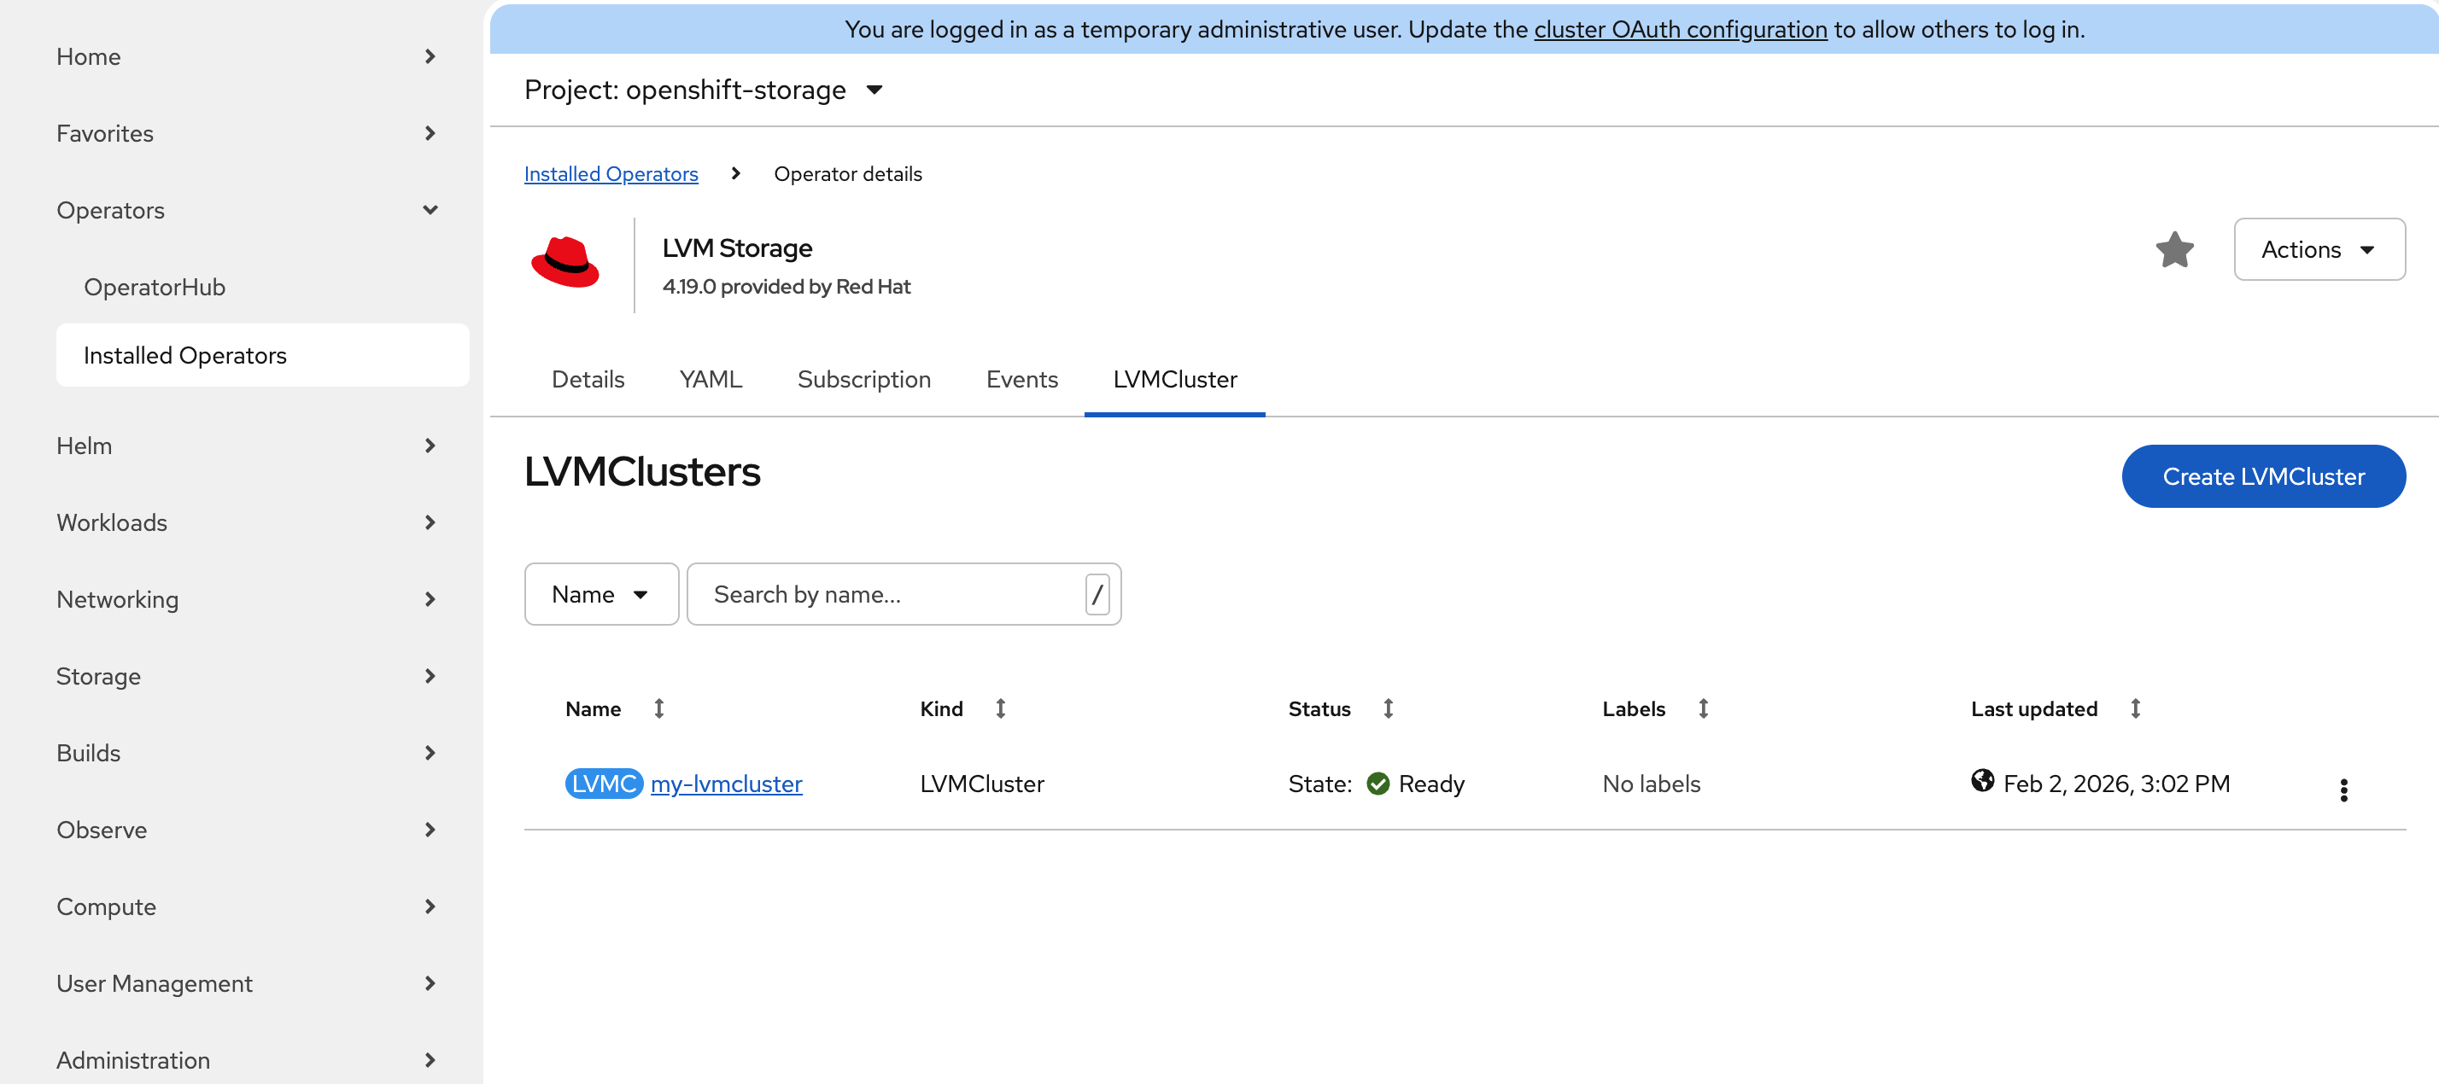Expand the Compute navigation section
The height and width of the screenshot is (1084, 2439).
(x=248, y=906)
